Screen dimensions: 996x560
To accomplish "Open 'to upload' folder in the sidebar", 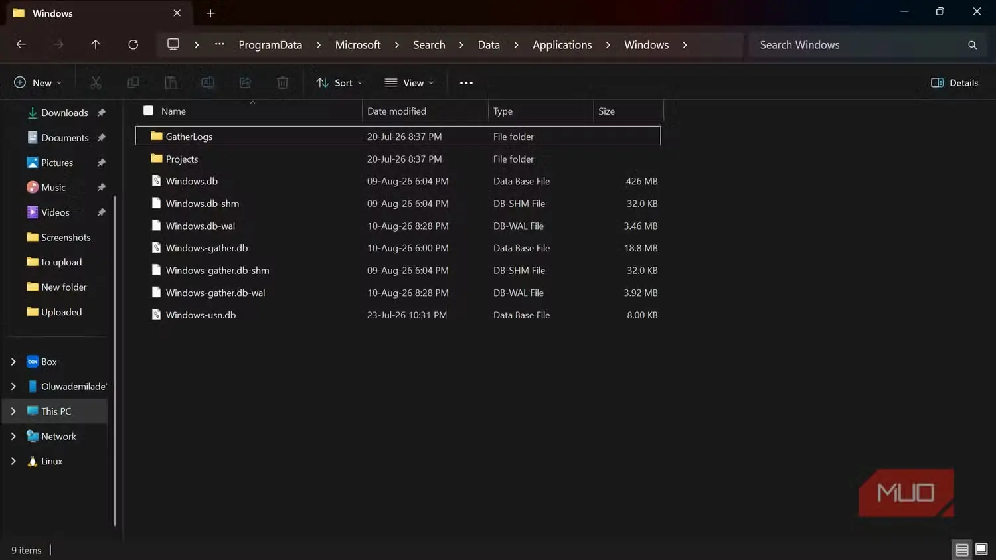I will (x=61, y=262).
